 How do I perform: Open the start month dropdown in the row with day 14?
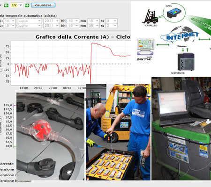click(x=30, y=21)
